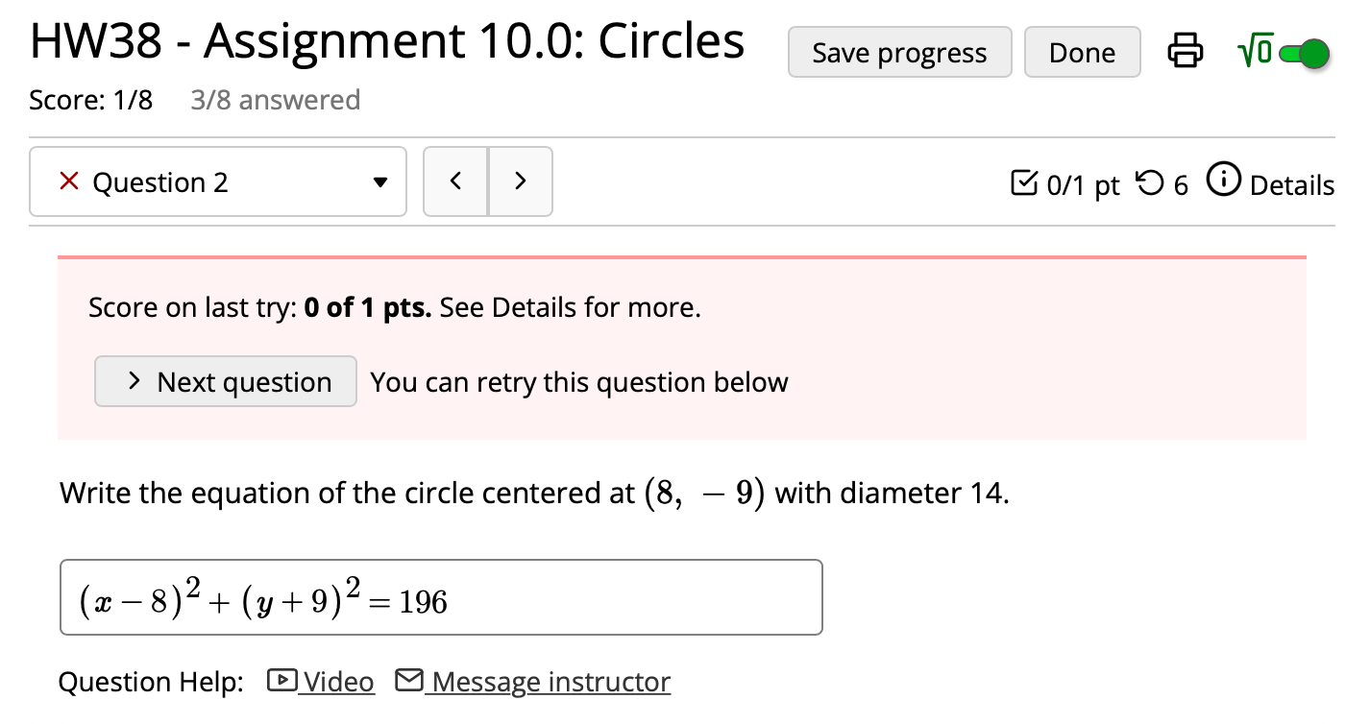Click the envelope icon before Message instructor
The width and height of the screenshot is (1370, 724).
tap(408, 679)
